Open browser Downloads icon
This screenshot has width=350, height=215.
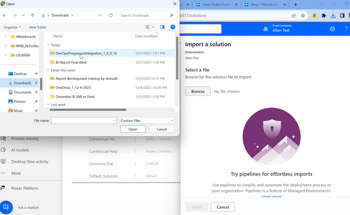click(x=334, y=15)
